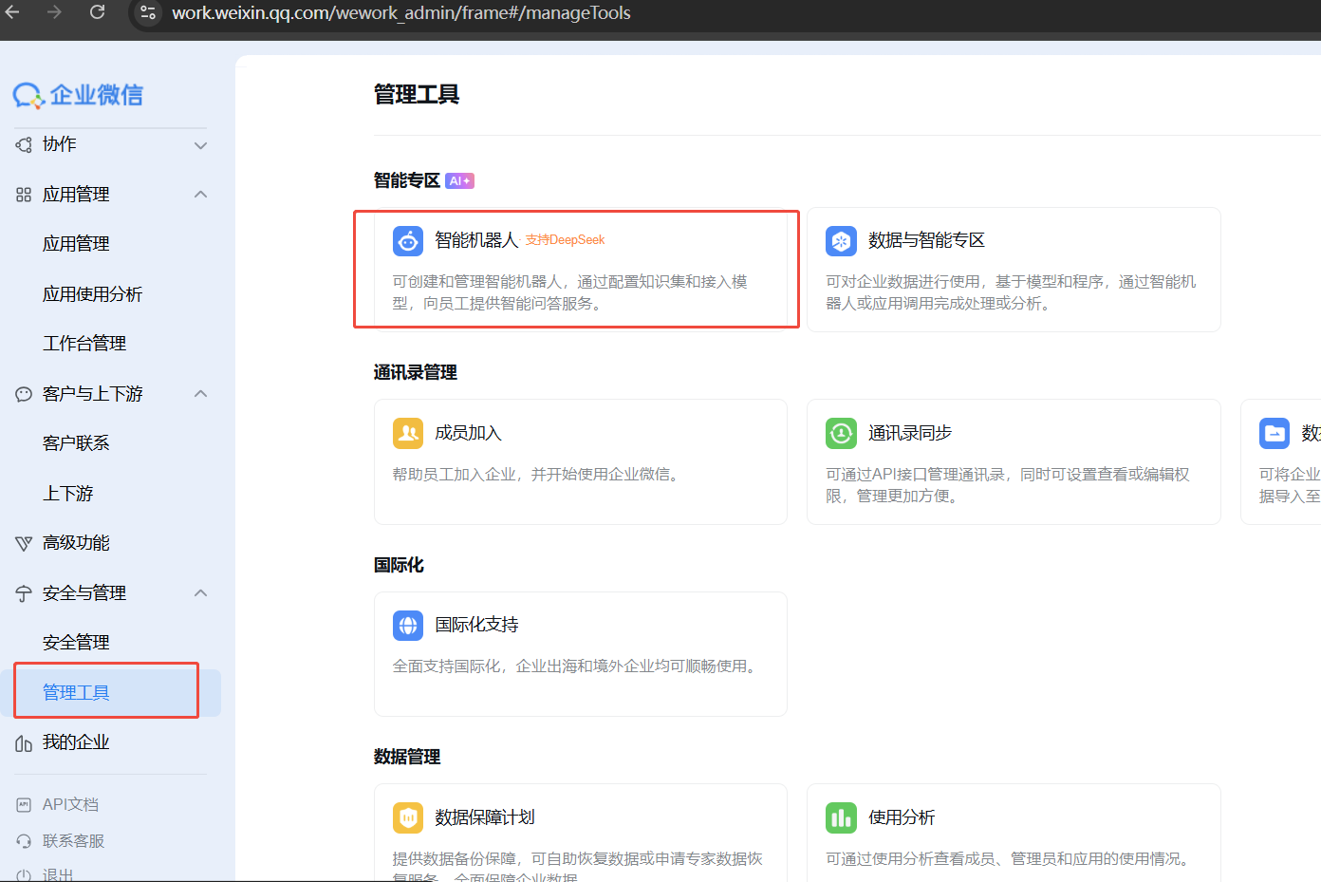Click the 联系客服 link
1321x882 pixels.
[73, 841]
